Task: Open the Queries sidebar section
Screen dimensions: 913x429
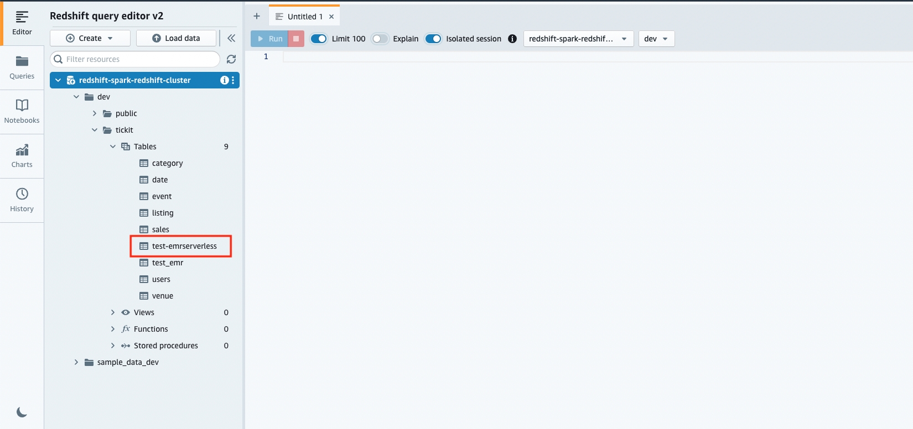Action: [22, 67]
